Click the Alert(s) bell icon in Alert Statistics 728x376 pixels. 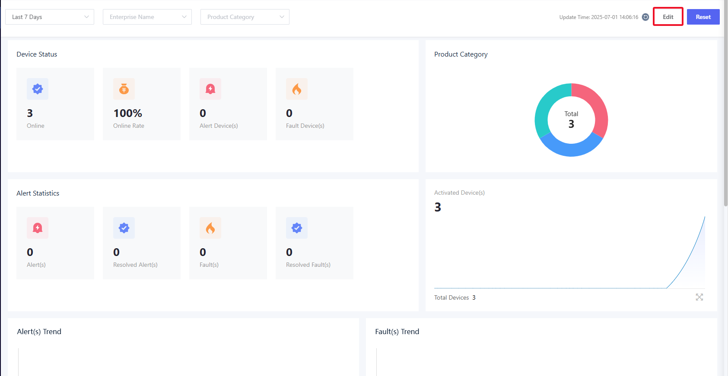(38, 228)
